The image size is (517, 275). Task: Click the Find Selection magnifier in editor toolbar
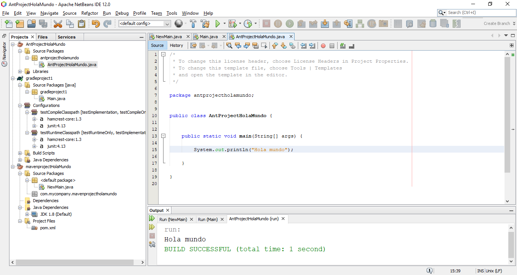click(229, 45)
